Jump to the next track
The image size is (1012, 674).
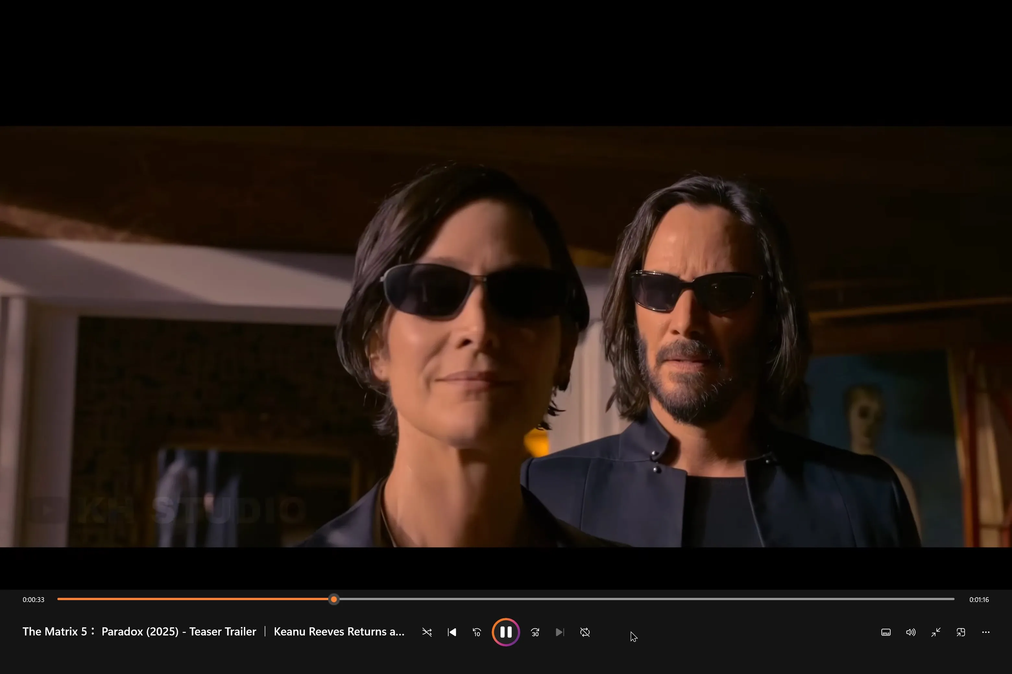click(x=560, y=632)
